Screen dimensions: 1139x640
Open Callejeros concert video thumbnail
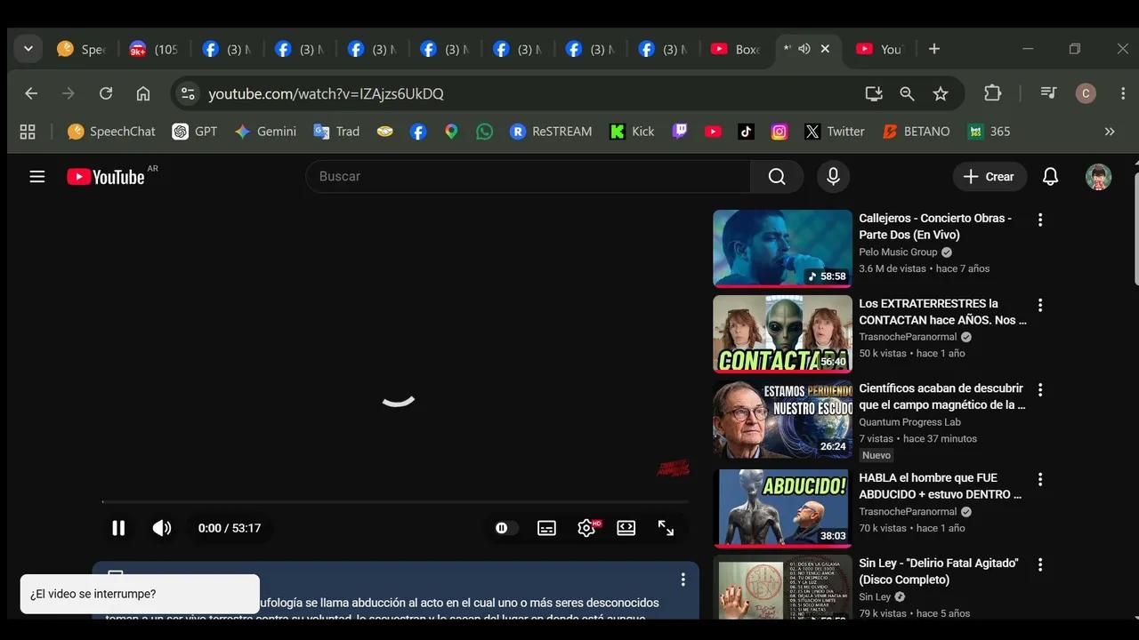click(782, 249)
